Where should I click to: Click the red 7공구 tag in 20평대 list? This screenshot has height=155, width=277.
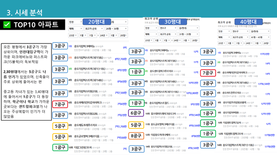[60, 104]
